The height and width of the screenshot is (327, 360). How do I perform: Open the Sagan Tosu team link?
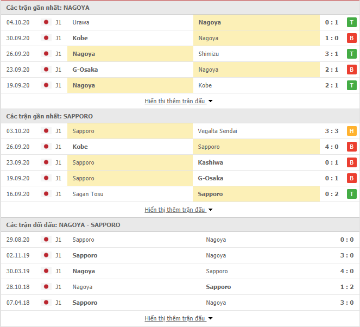88,194
